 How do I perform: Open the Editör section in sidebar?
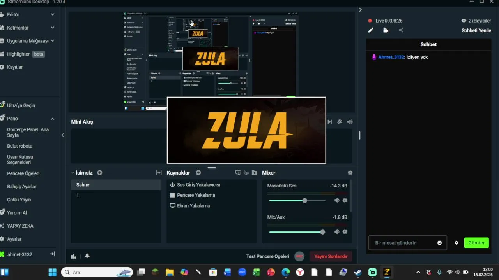(x=13, y=15)
